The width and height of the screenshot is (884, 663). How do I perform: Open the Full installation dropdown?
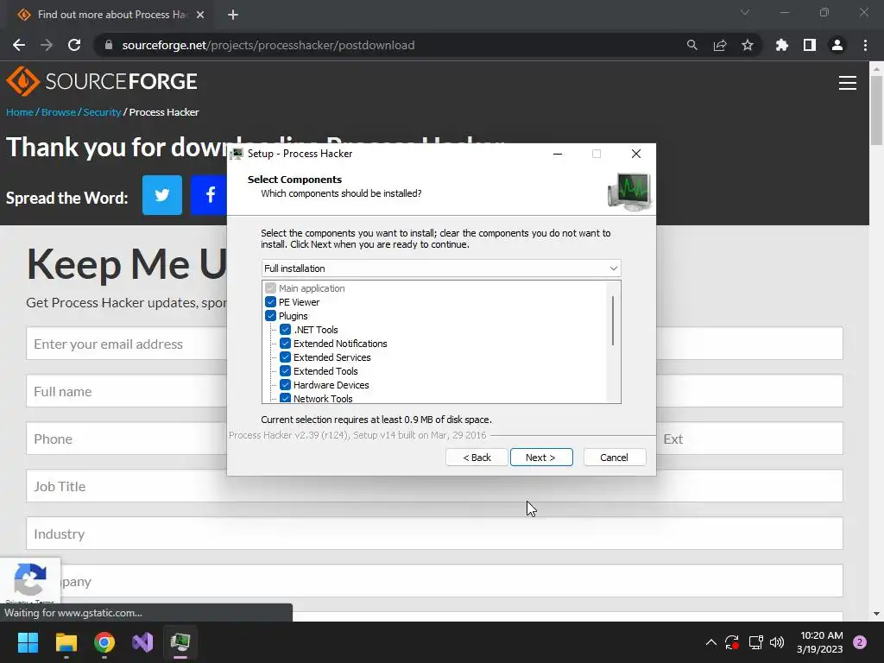441,268
